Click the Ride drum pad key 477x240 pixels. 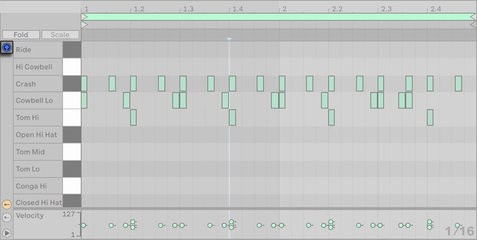72,50
